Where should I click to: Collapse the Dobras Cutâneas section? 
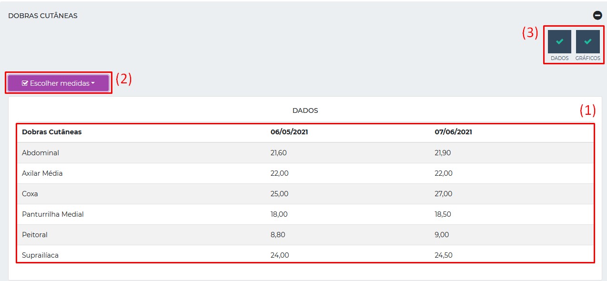click(x=597, y=15)
